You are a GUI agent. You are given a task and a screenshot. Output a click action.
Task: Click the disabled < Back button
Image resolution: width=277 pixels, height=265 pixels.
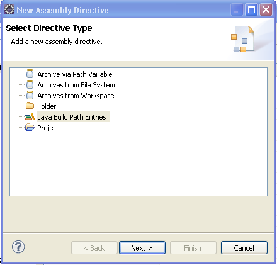(94, 248)
